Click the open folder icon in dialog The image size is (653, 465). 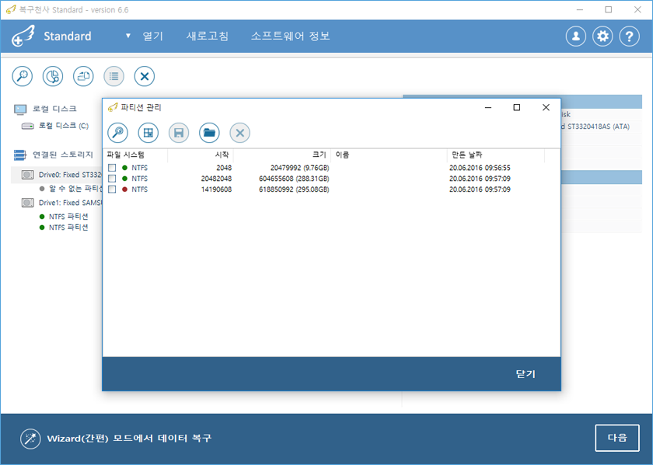pos(209,133)
